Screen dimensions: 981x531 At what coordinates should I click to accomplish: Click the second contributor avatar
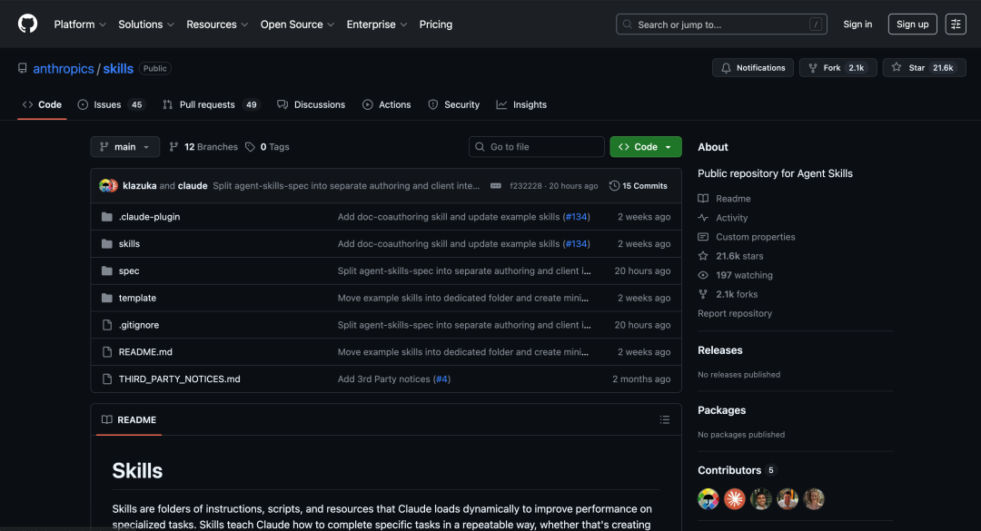[734, 498]
